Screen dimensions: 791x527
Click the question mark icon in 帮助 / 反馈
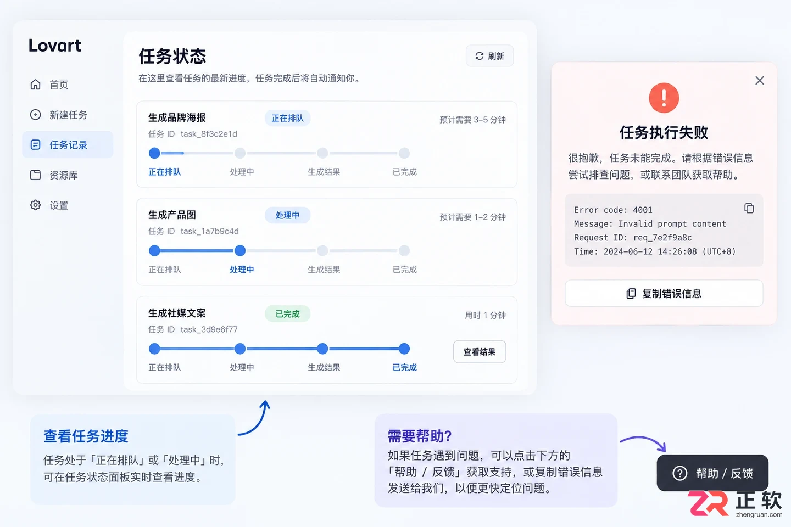(679, 473)
